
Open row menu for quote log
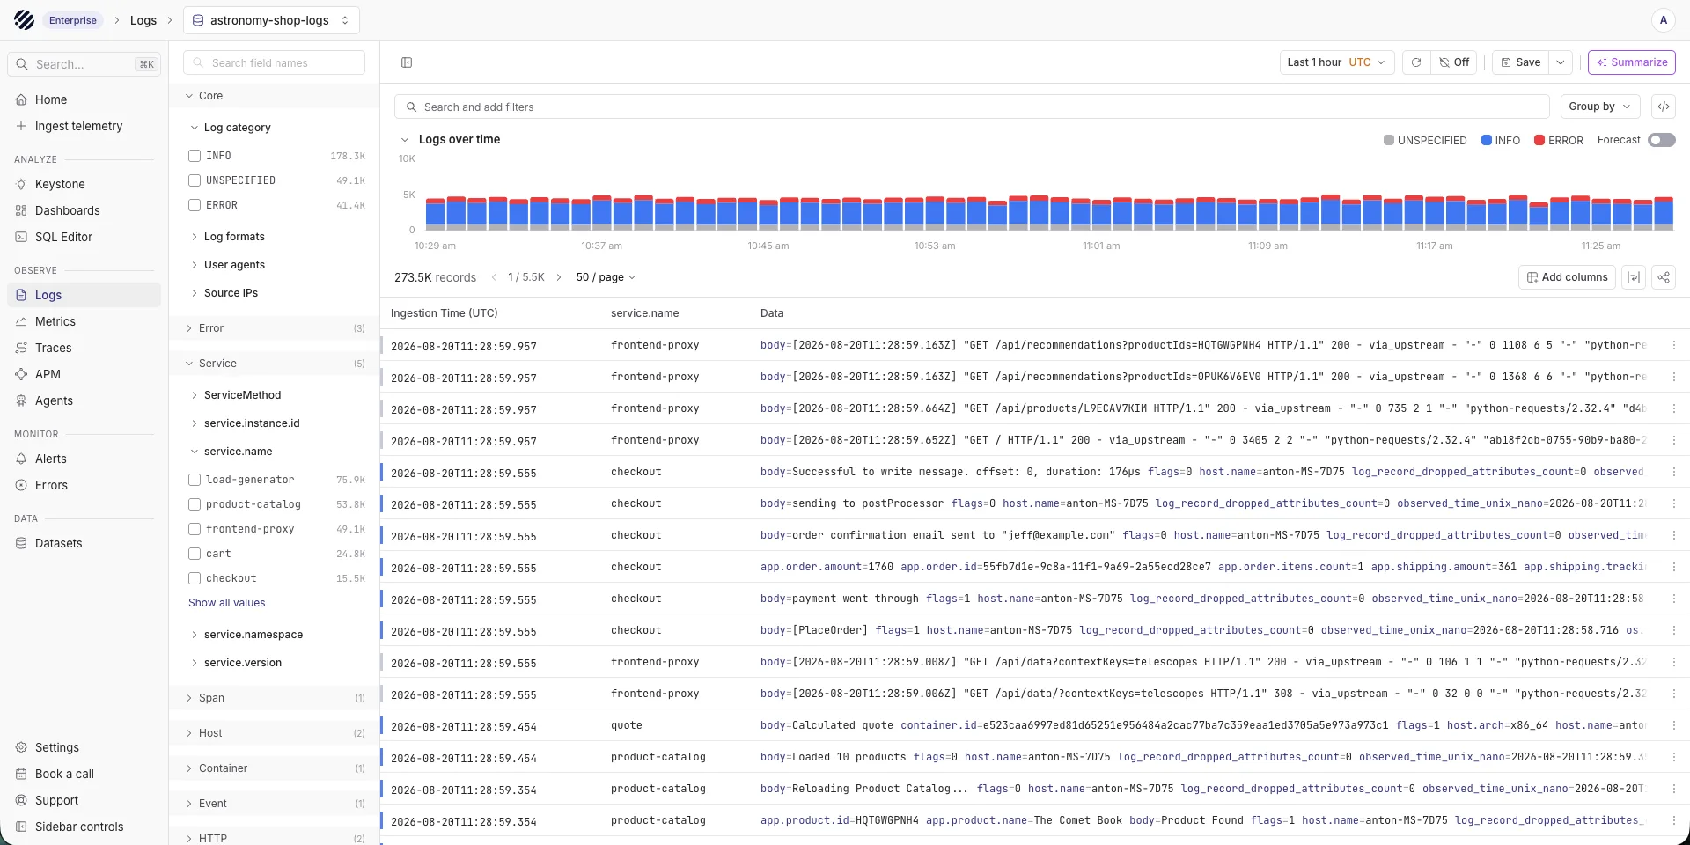(x=1674, y=726)
